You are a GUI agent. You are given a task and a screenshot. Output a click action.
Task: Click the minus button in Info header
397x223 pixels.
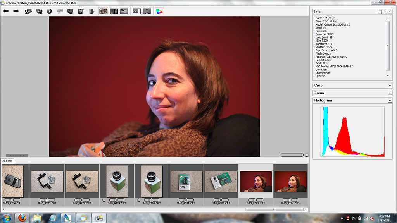(385, 12)
